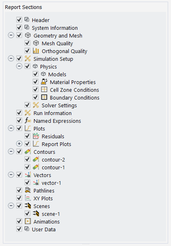Uncheck the Residuals checkbox
The height and width of the screenshot is (246, 171).
27,136
